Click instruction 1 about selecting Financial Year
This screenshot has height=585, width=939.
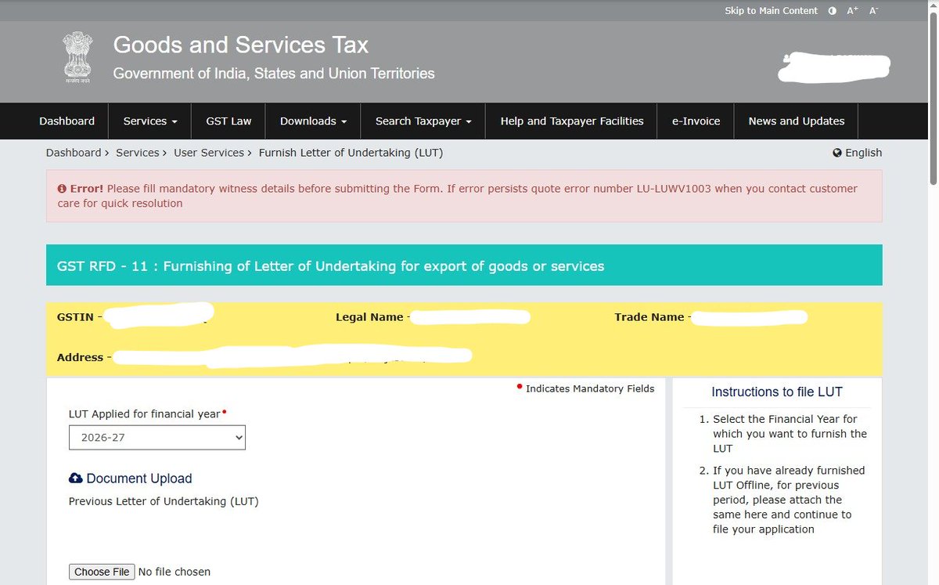(x=790, y=434)
